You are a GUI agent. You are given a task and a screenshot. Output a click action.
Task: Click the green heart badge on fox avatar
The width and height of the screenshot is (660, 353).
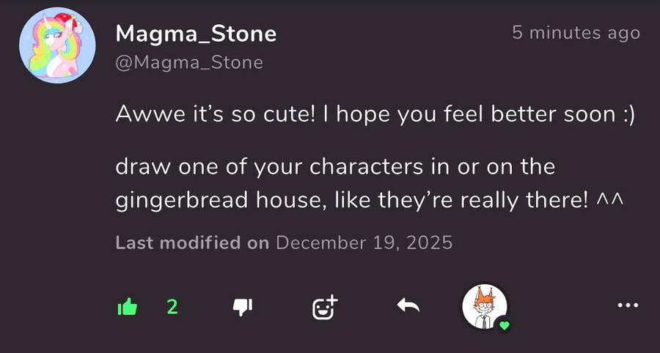[x=504, y=325]
